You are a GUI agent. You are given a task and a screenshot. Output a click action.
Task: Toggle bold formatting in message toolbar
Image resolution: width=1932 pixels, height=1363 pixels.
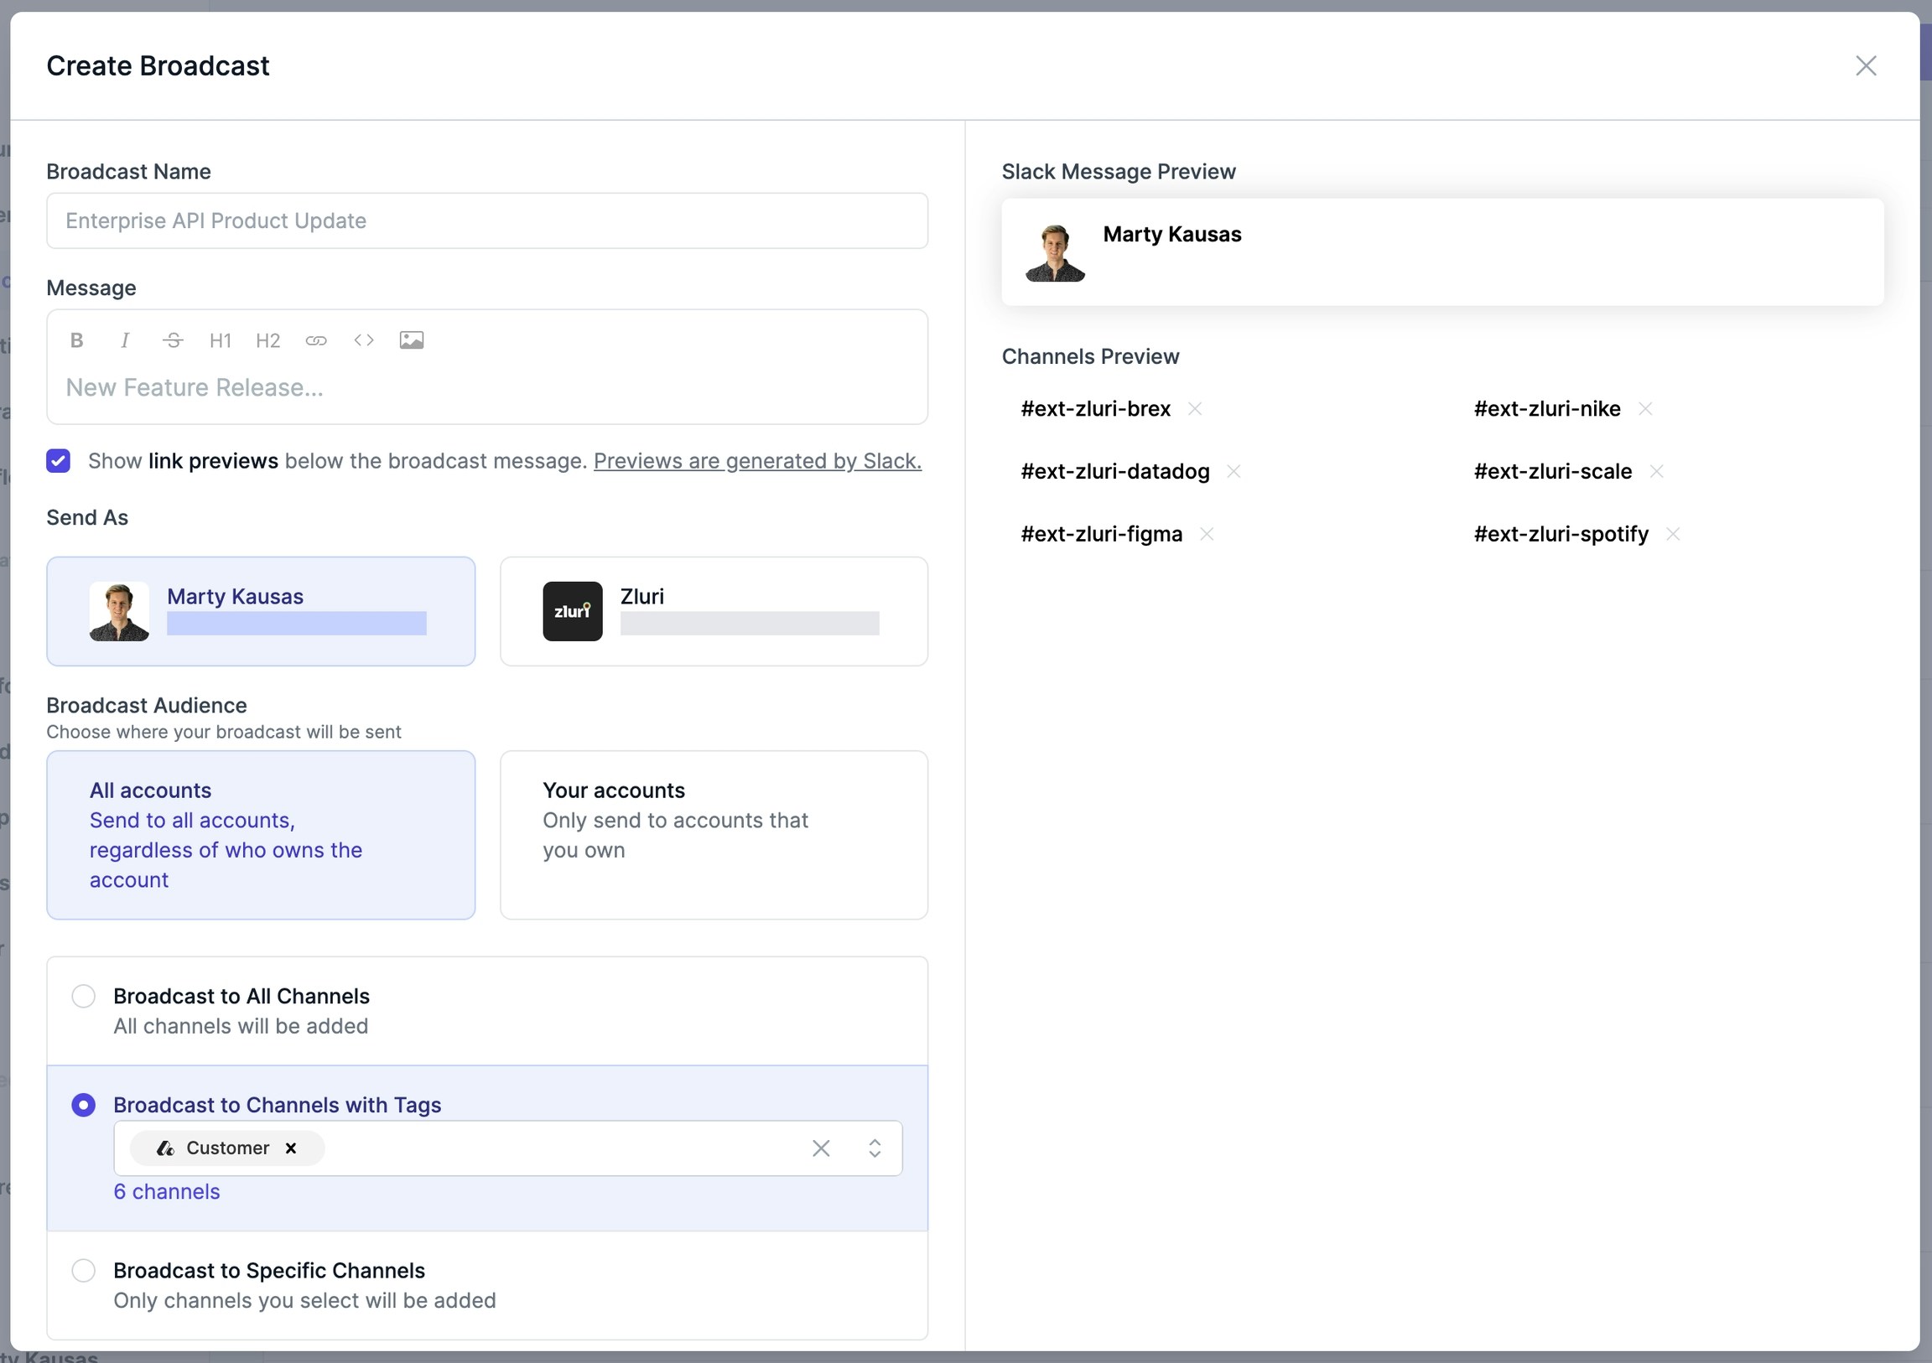76,339
